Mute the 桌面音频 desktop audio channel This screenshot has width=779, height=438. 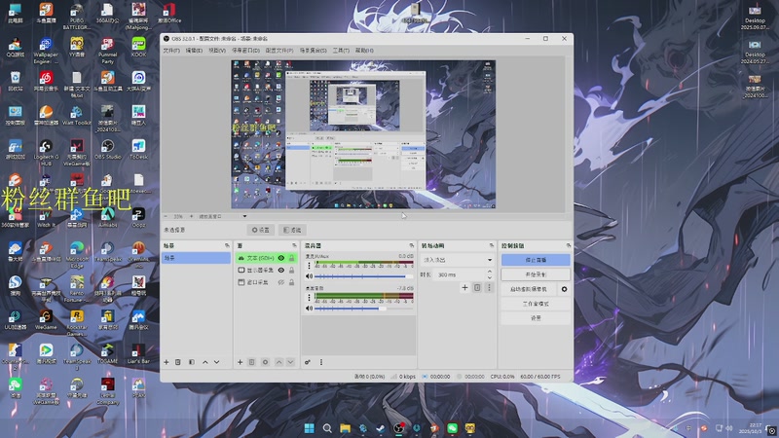[x=309, y=309]
